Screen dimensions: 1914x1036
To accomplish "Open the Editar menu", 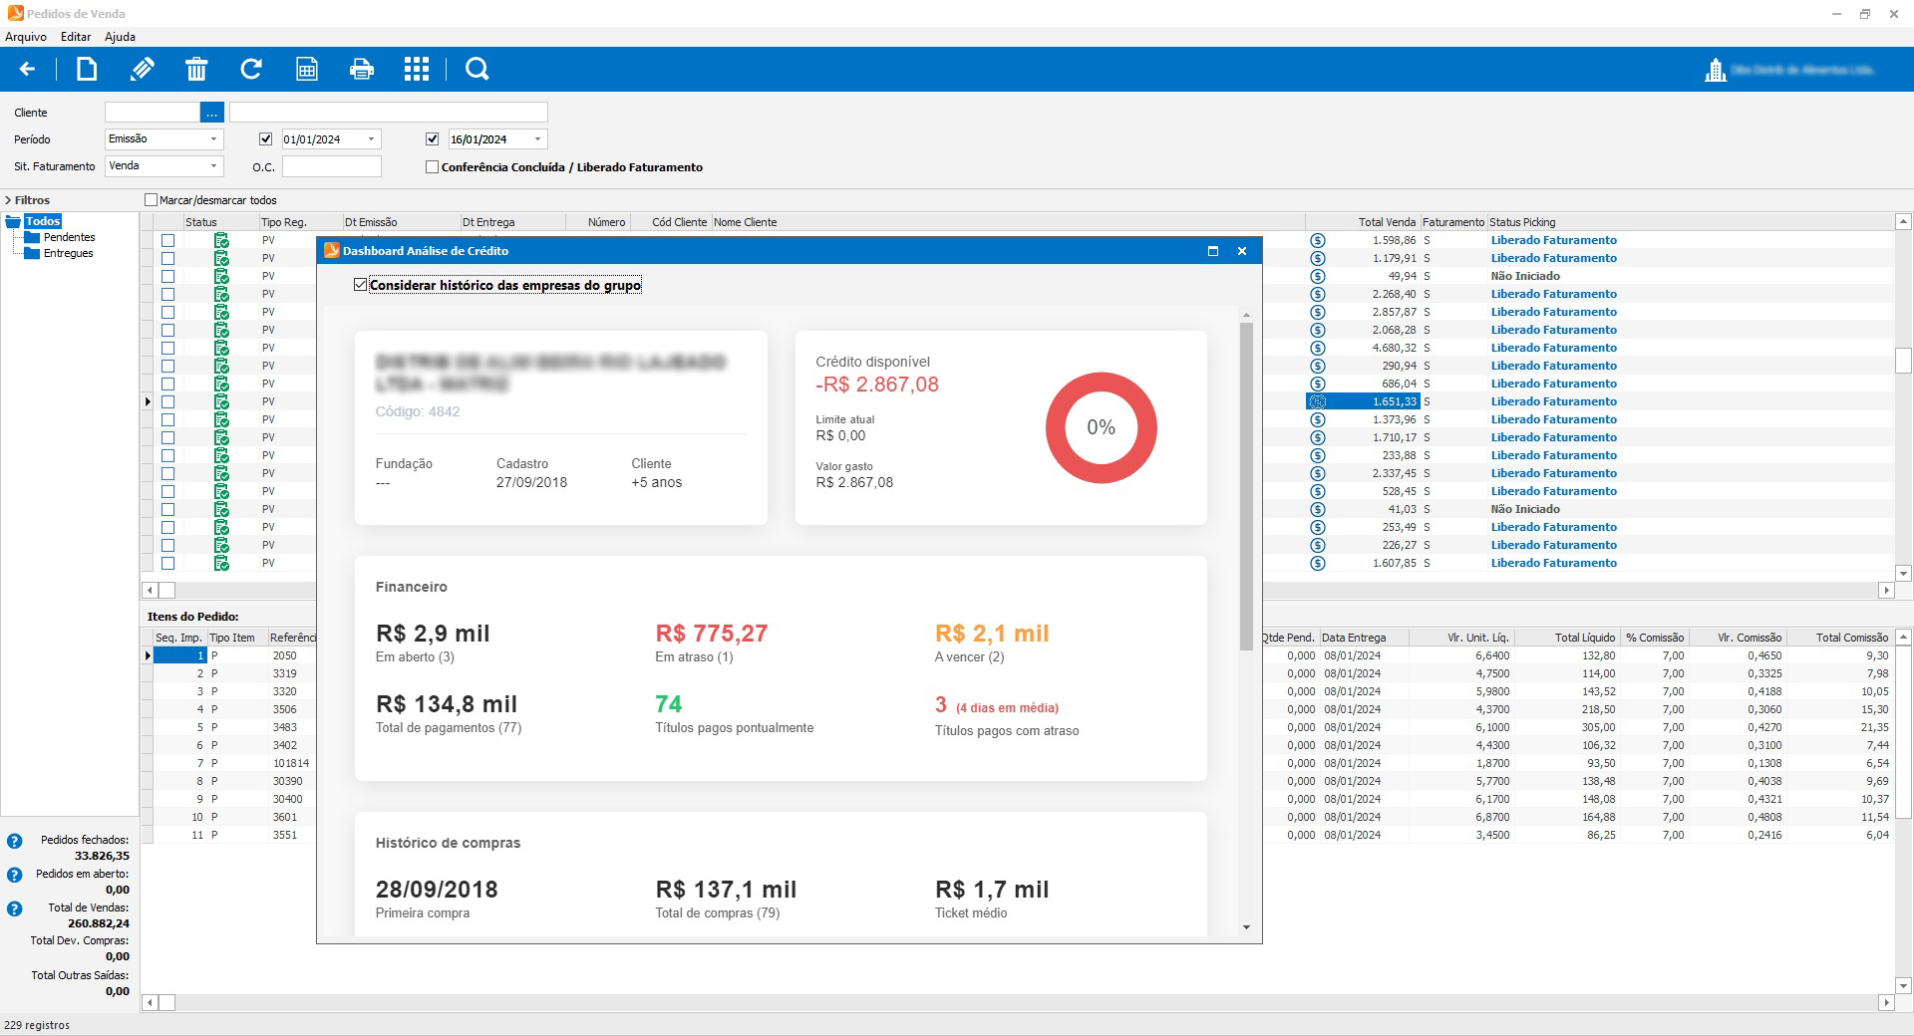I will 76,37.
